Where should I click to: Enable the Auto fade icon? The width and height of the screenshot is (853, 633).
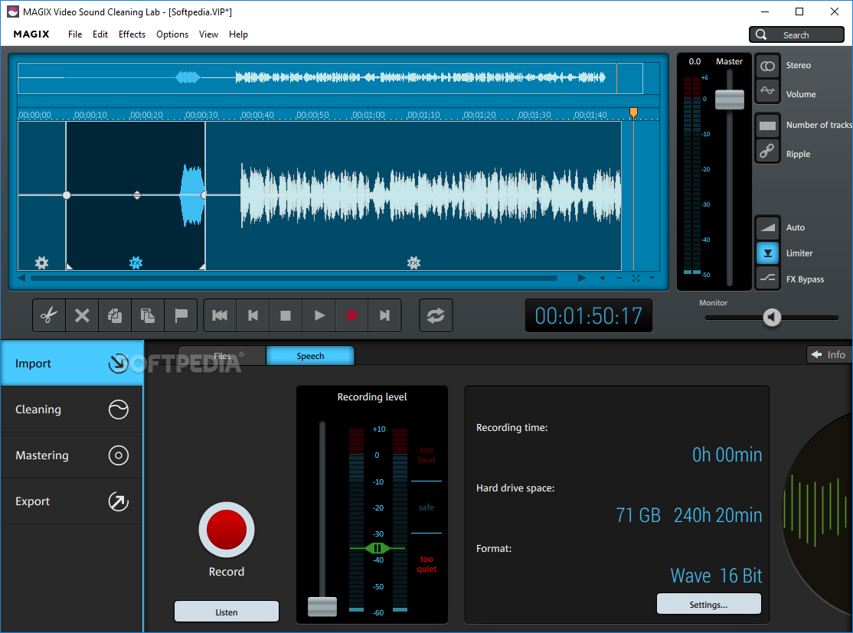point(767,227)
